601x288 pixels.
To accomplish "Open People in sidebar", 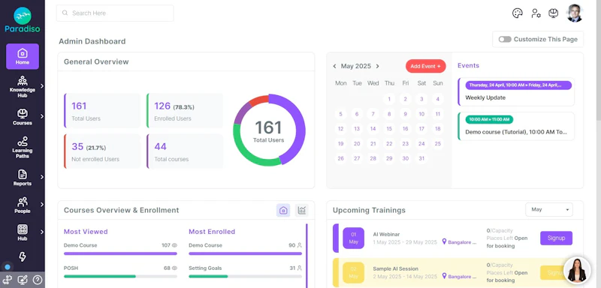I will coord(23,205).
